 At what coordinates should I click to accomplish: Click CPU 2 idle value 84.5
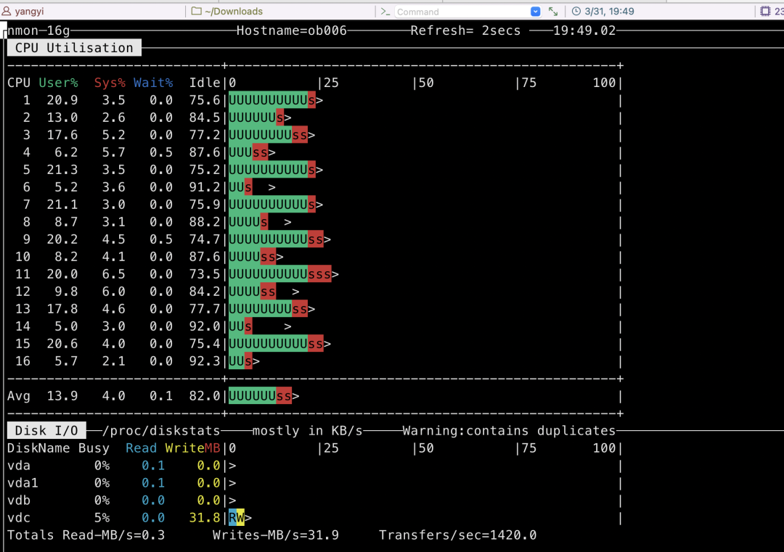205,118
